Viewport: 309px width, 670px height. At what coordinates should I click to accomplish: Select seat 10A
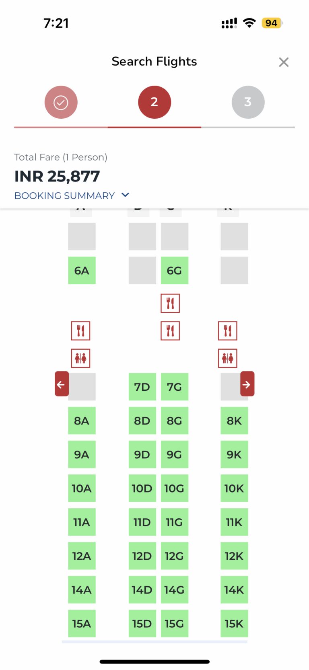[82, 488]
